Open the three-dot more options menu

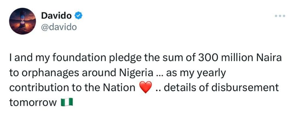point(280,16)
